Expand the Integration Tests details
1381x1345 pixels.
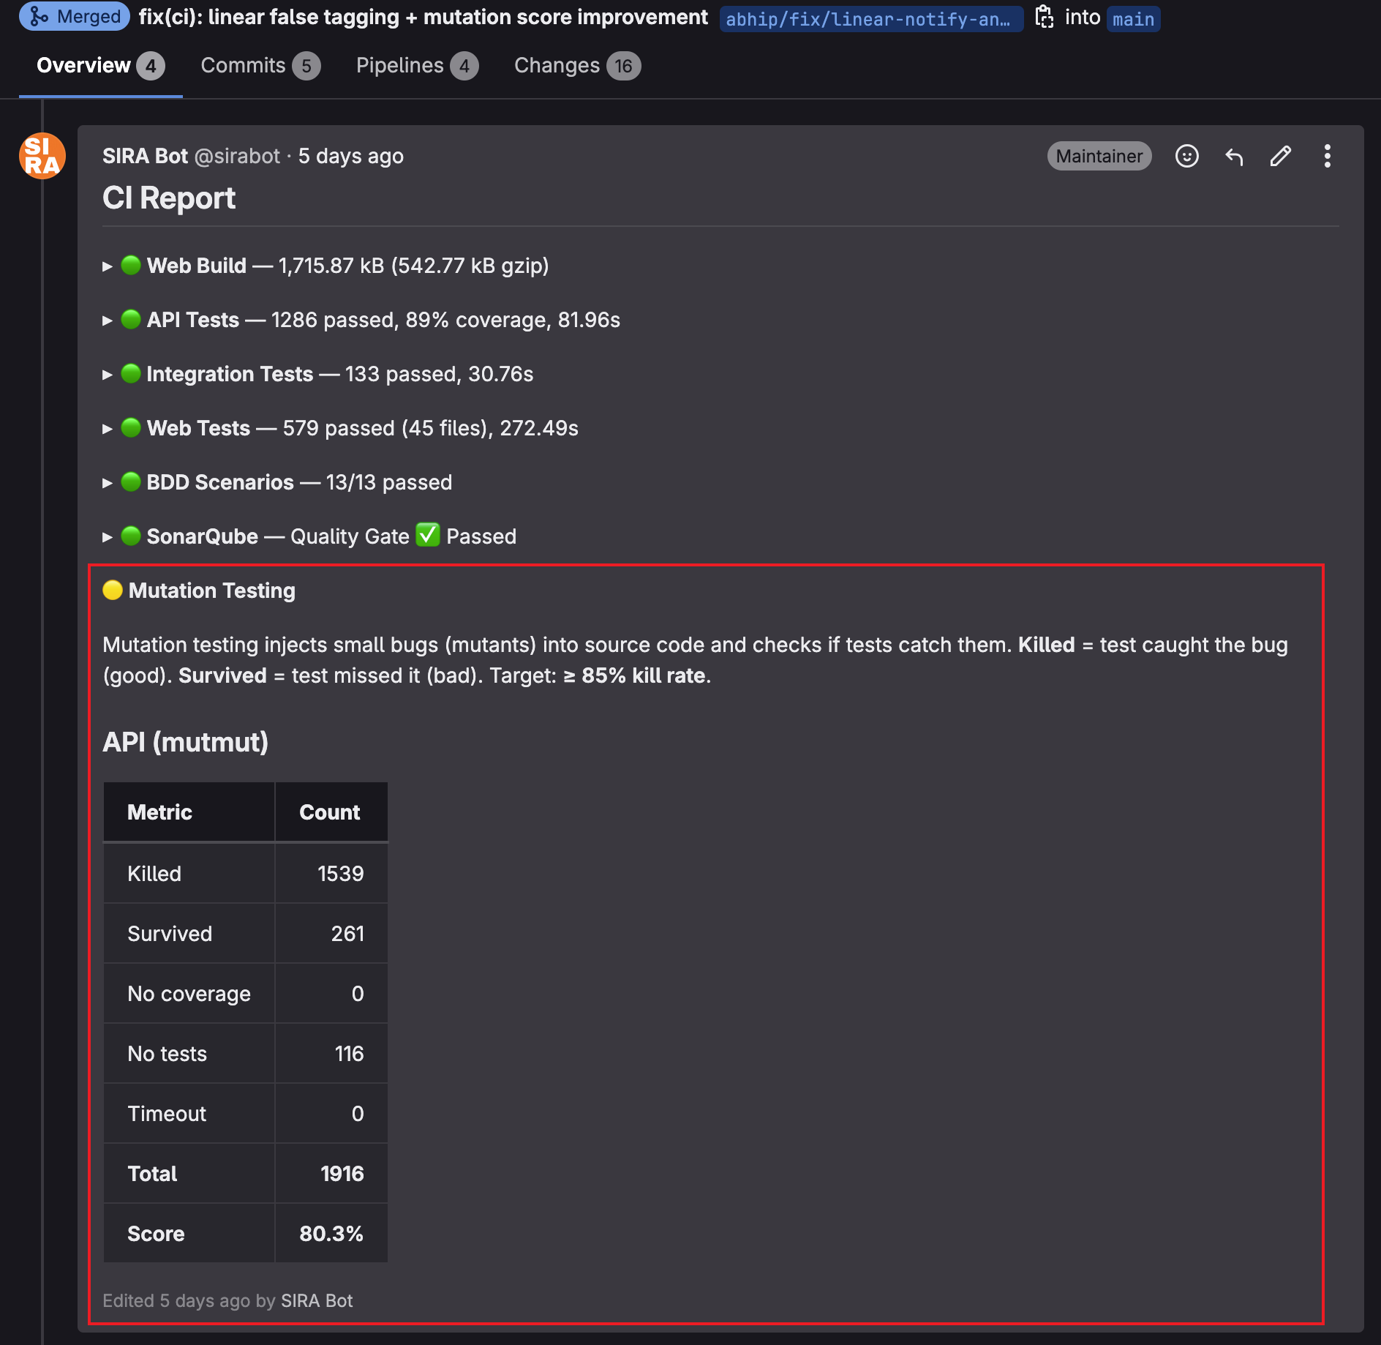[x=107, y=374]
